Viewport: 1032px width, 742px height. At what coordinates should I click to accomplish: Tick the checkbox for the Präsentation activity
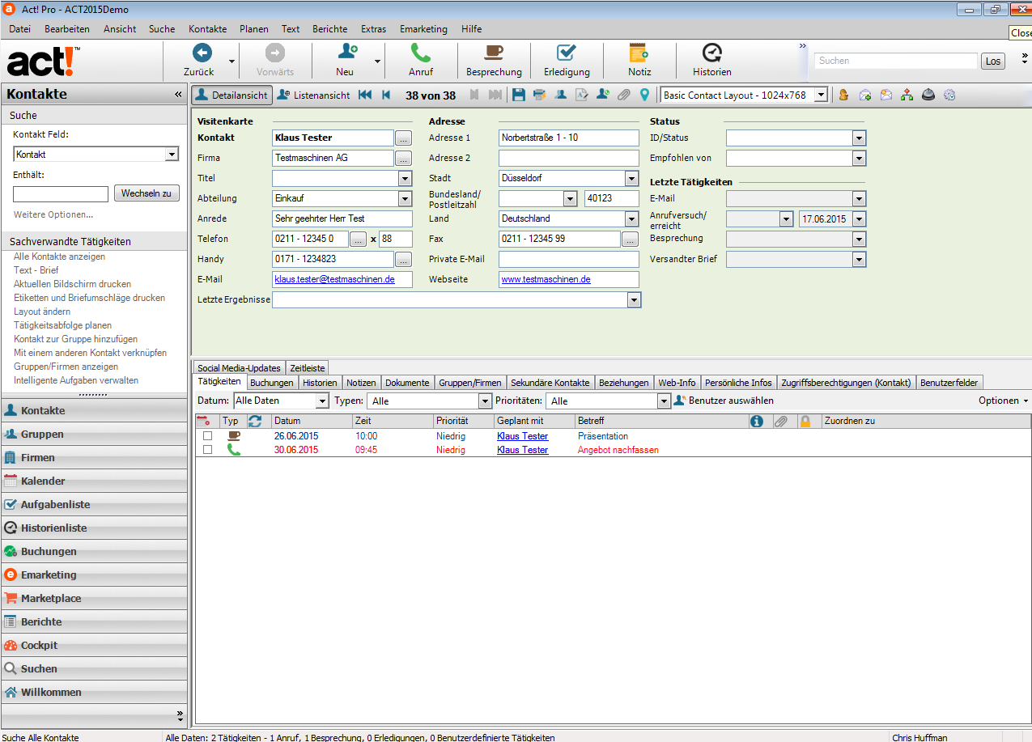207,436
